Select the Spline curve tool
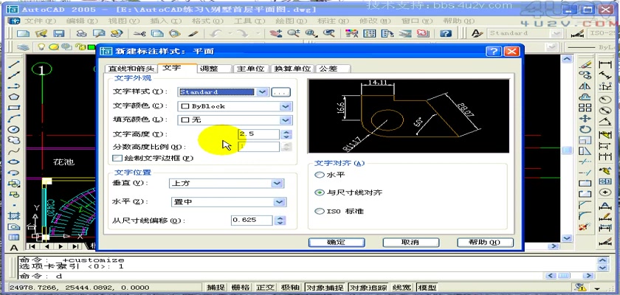The image size is (620, 295). click(x=14, y=150)
